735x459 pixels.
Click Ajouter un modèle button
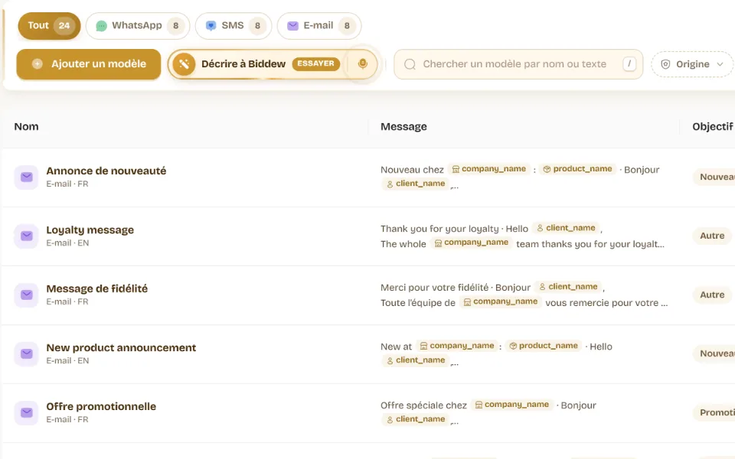[89, 64]
